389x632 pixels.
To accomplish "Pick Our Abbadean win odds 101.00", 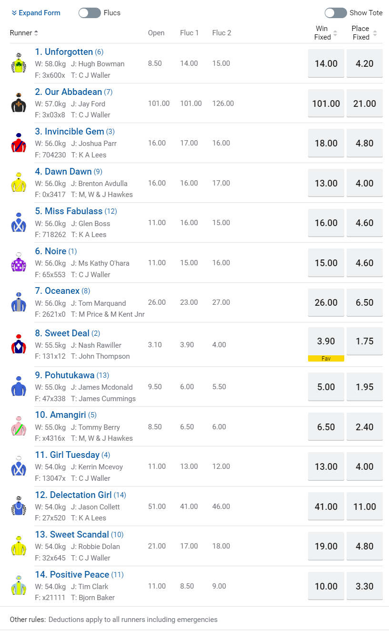I will click(x=326, y=104).
